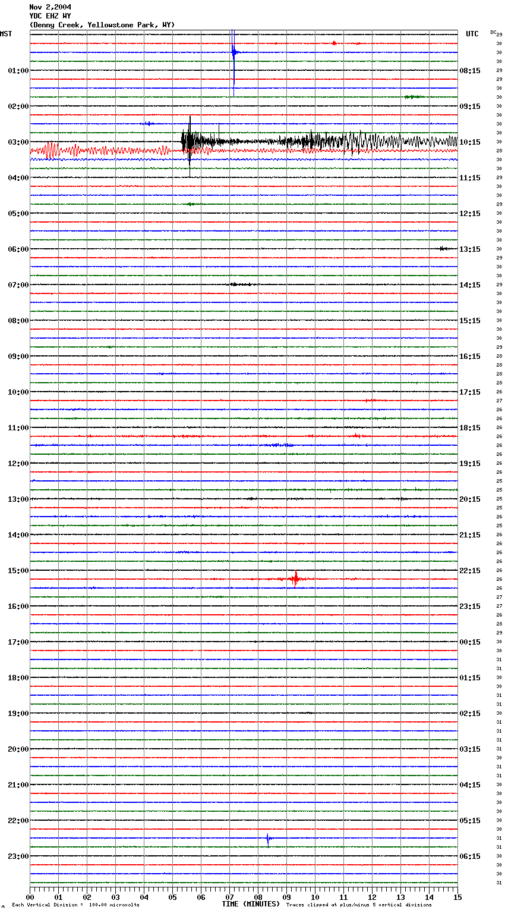Select the '06:00' MST time label
505x913 pixels.
[x=18, y=249]
